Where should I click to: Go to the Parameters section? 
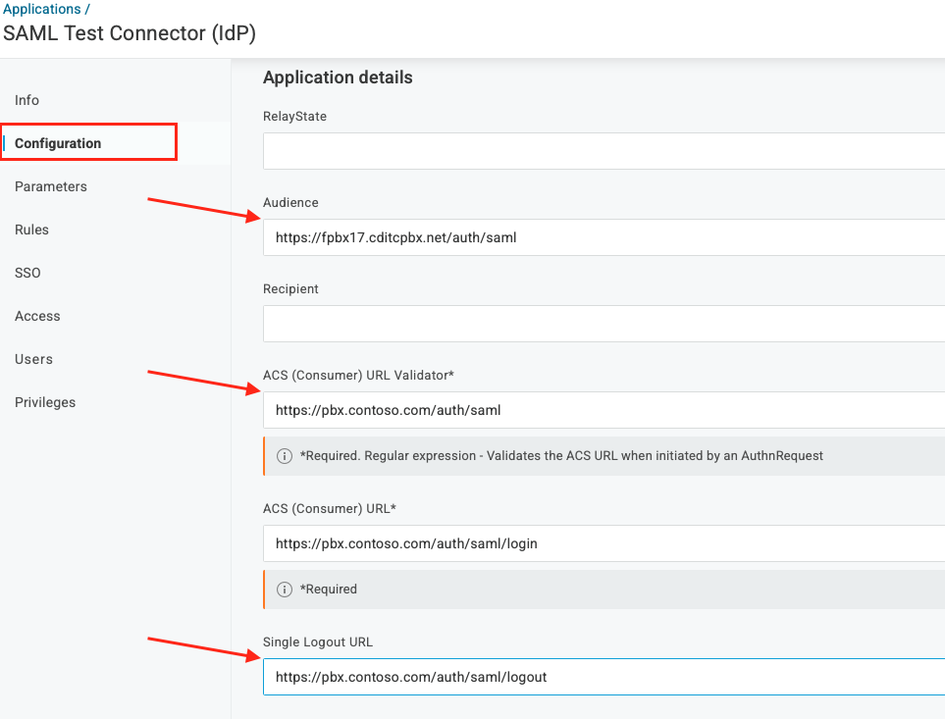[x=51, y=186]
